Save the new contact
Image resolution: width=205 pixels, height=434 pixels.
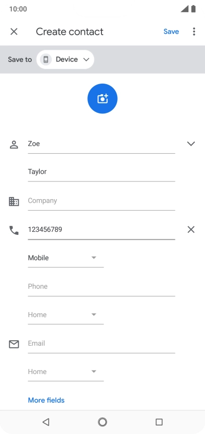(171, 32)
